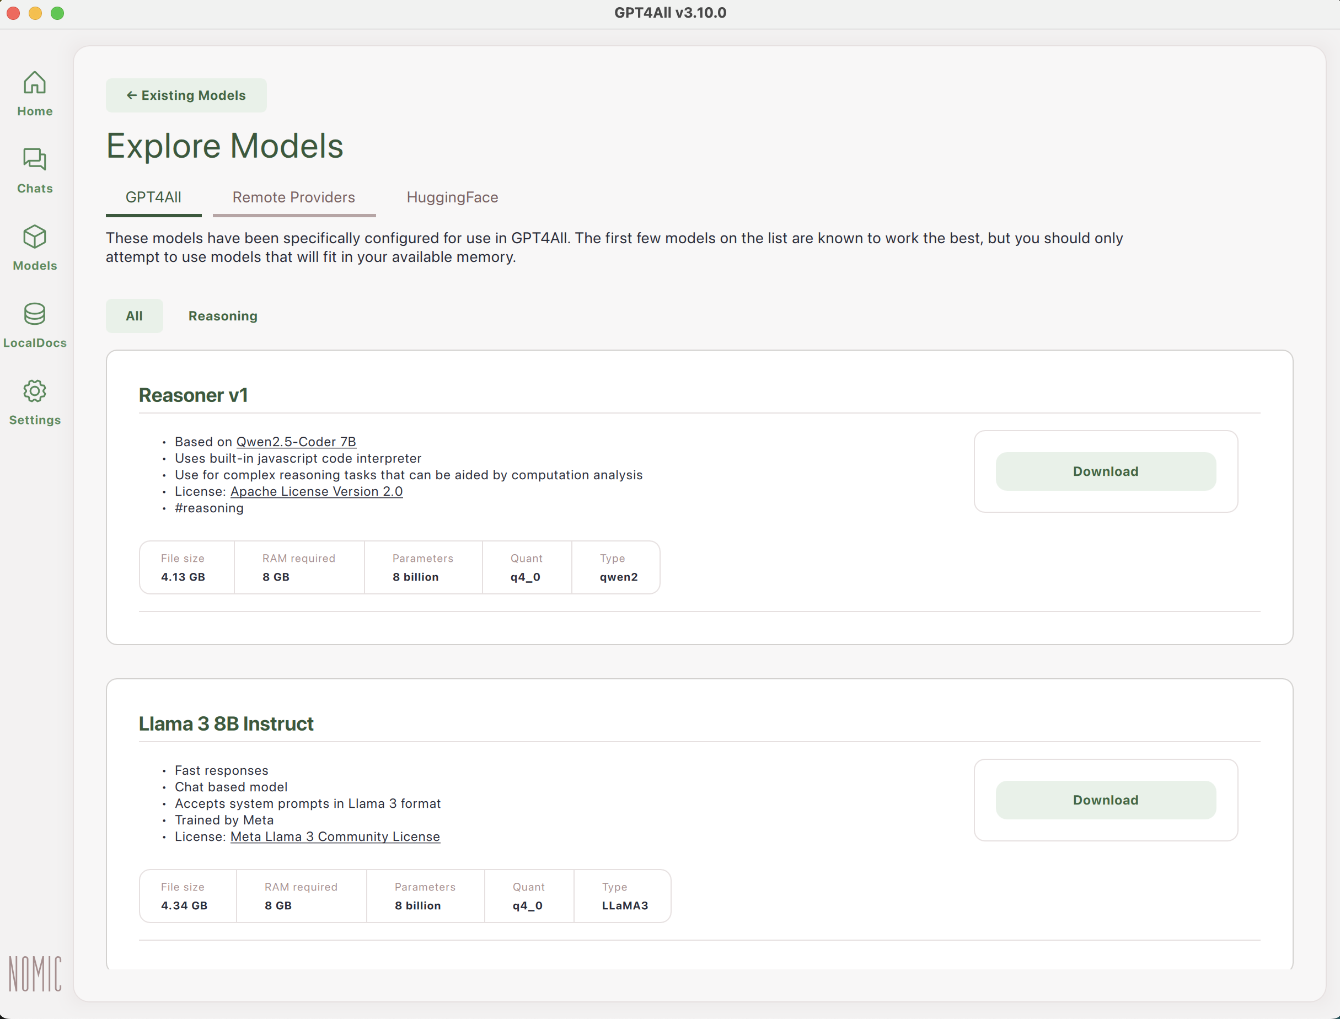Close the GPT4All window

point(13,13)
